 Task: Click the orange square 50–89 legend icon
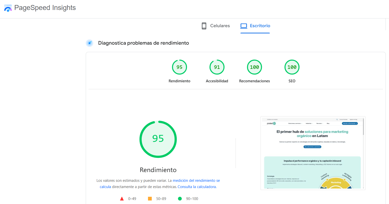150,199
